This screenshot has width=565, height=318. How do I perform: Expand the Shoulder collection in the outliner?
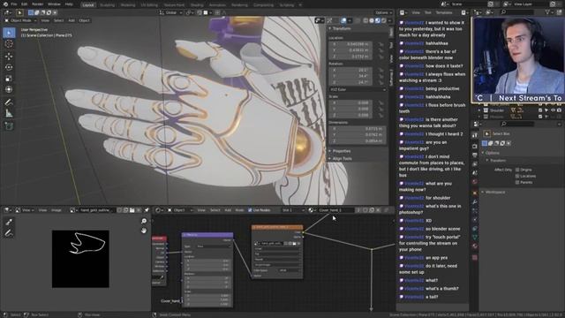click(x=479, y=110)
